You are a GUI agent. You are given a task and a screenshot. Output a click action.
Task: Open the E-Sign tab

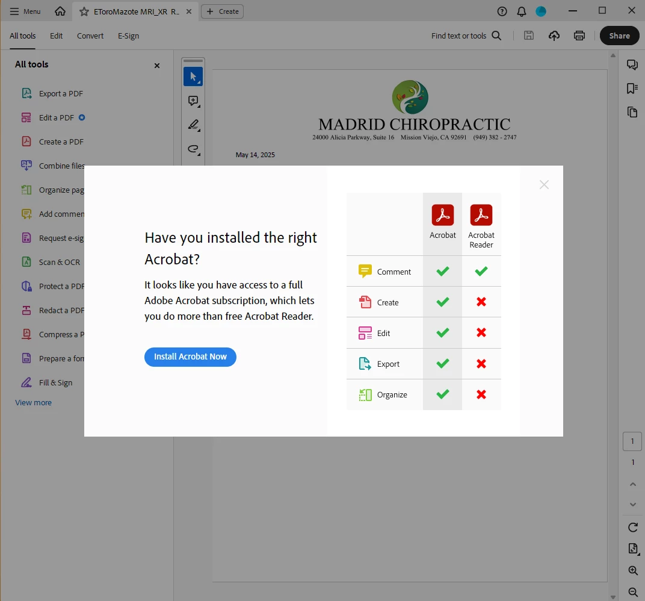pyautogui.click(x=128, y=36)
